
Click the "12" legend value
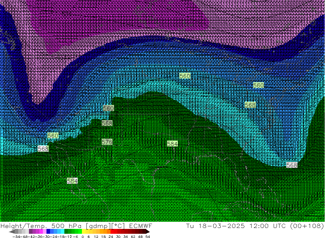(x=96, y=237)
